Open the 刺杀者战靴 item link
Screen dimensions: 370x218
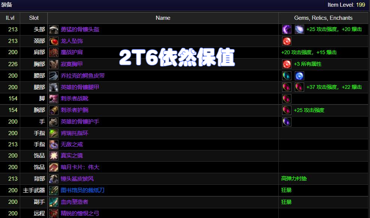[x=74, y=99]
